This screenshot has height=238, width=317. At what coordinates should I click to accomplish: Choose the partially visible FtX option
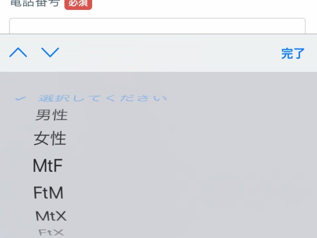(52, 233)
